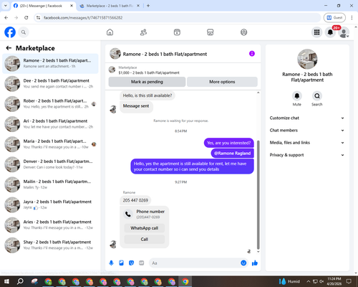This screenshot has width=358, height=287.
Task: Open notifications bell with 20+ badge
Action: [330, 32]
